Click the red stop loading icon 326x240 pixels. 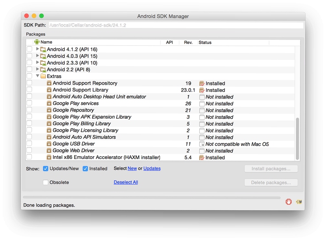[x=289, y=202]
